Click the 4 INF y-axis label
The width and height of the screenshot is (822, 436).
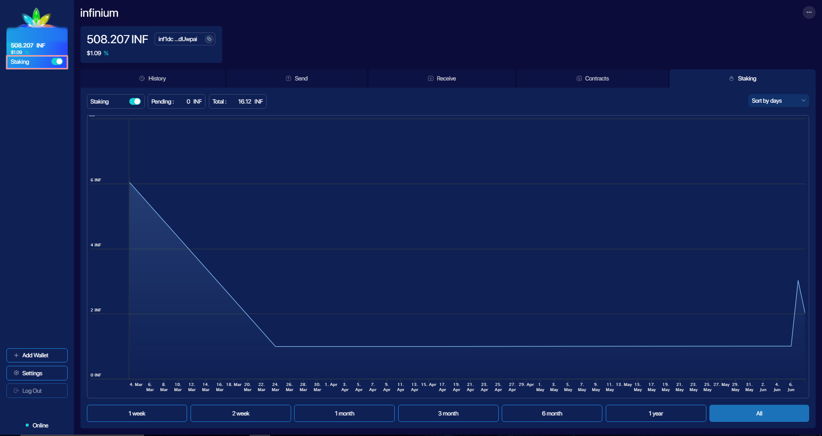(x=96, y=245)
